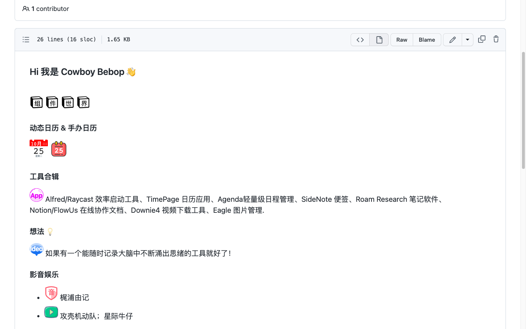Open the edit options dropdown arrow
This screenshot has height=329, width=526.
tap(468, 39)
